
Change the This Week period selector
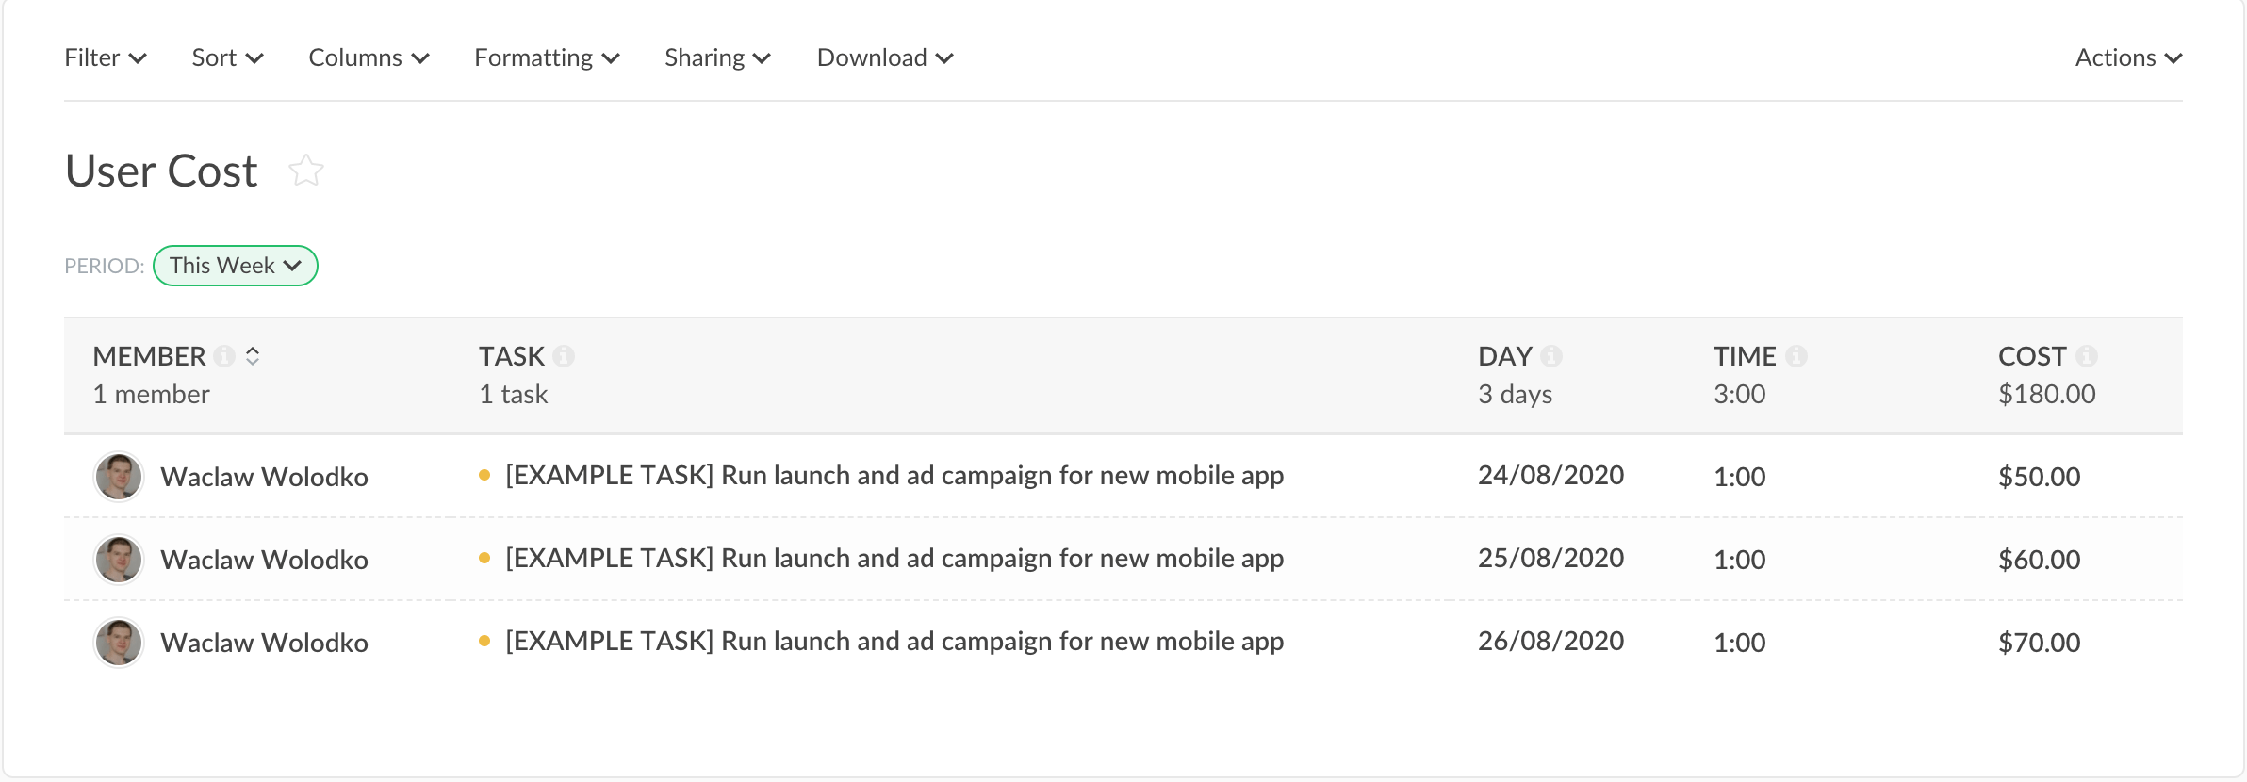[x=236, y=266]
